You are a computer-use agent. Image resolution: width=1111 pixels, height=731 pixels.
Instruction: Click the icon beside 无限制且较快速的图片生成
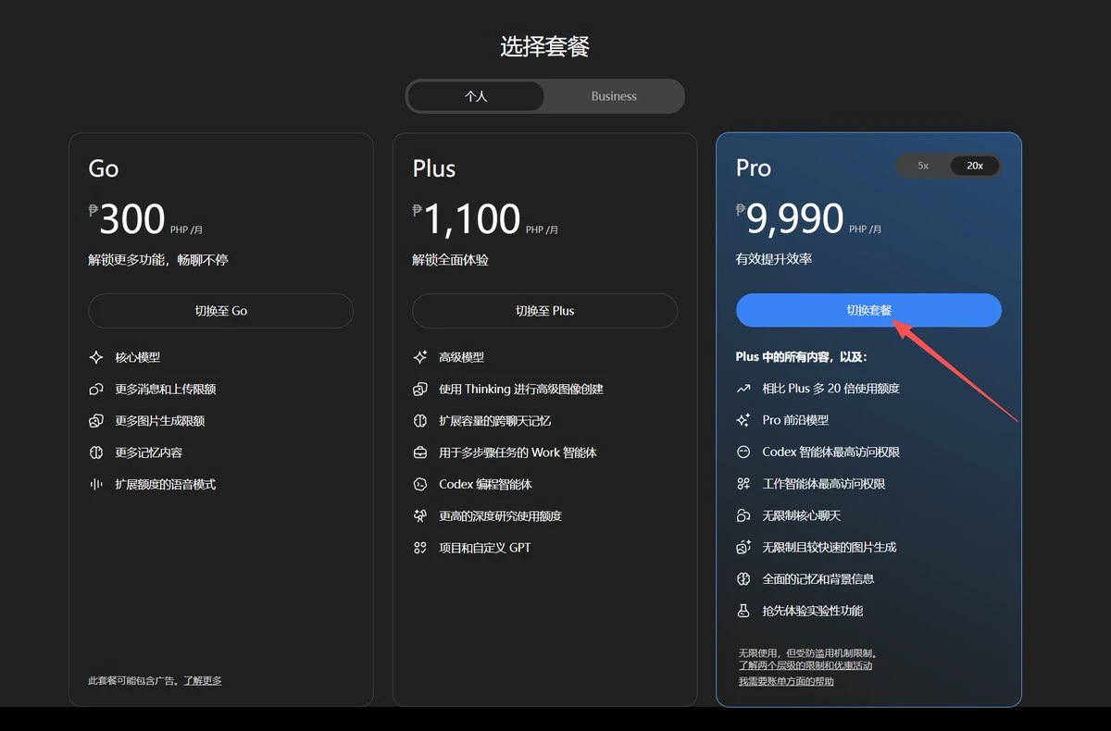743,547
